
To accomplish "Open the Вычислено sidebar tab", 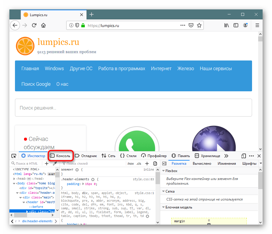I will click(x=202, y=164).
